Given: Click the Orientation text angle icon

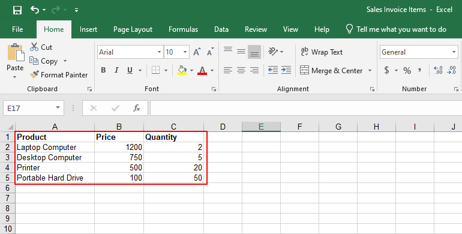Looking at the screenshot, I should pos(273,52).
